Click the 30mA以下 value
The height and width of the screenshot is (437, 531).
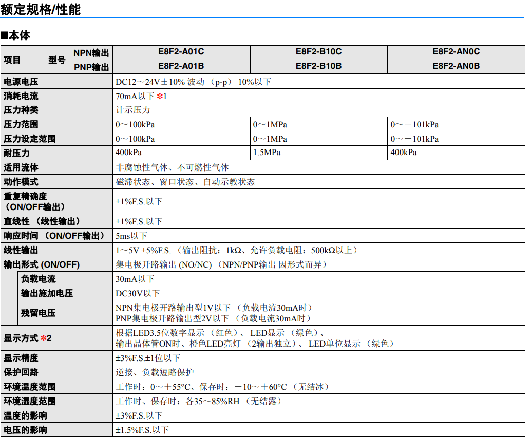click(x=135, y=279)
